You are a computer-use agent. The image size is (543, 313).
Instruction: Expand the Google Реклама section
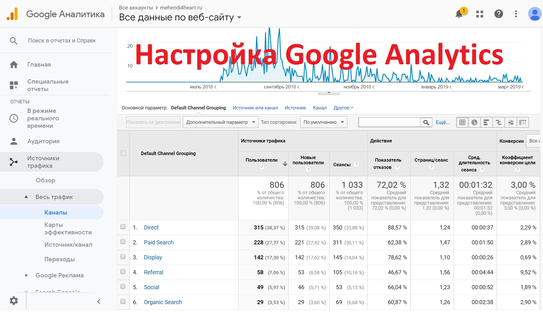pos(26,276)
